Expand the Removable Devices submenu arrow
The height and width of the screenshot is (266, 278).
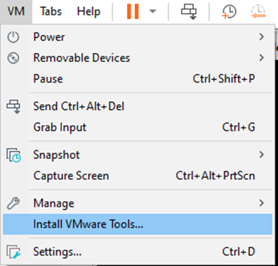(x=262, y=58)
